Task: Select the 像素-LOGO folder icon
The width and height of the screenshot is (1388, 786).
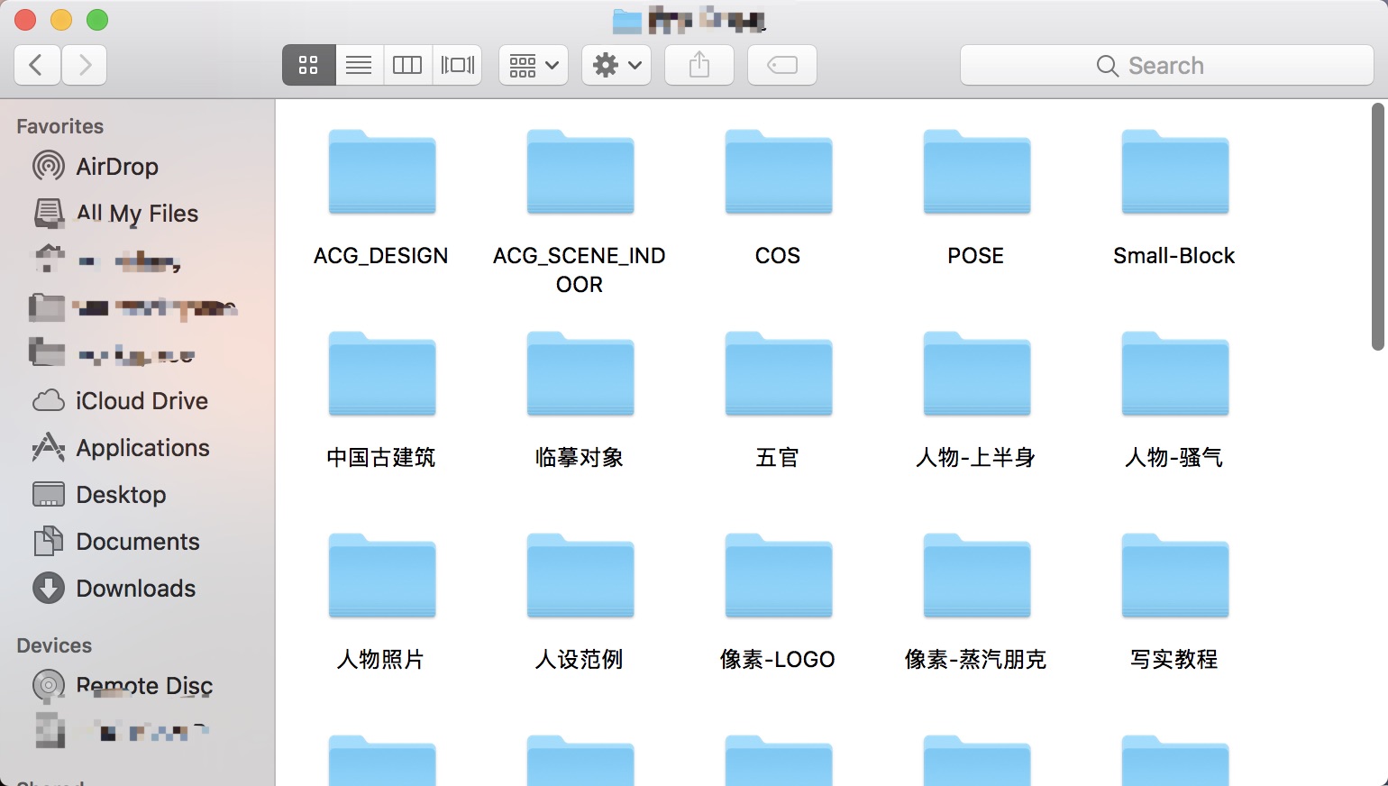Action: pyautogui.click(x=779, y=576)
